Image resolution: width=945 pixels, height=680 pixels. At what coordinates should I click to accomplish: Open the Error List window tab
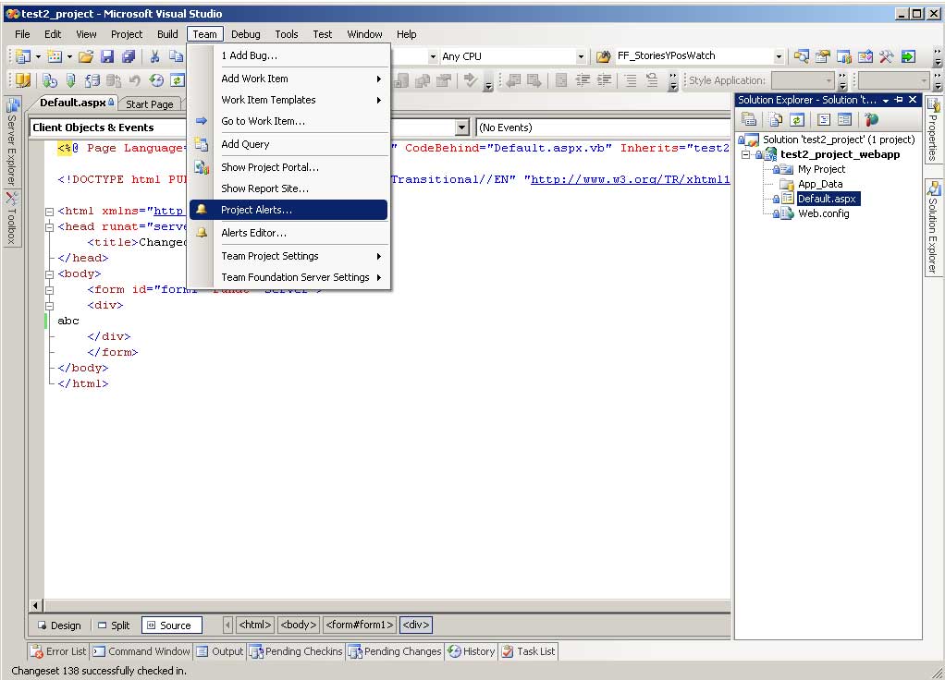(59, 651)
